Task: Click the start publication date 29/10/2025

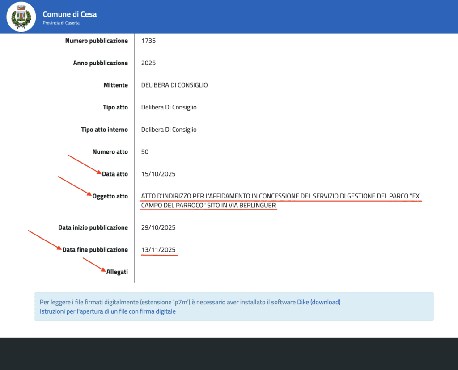Action: (x=158, y=227)
